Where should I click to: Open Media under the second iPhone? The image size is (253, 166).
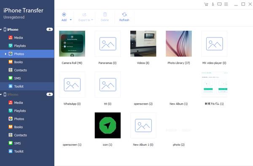point(27,103)
